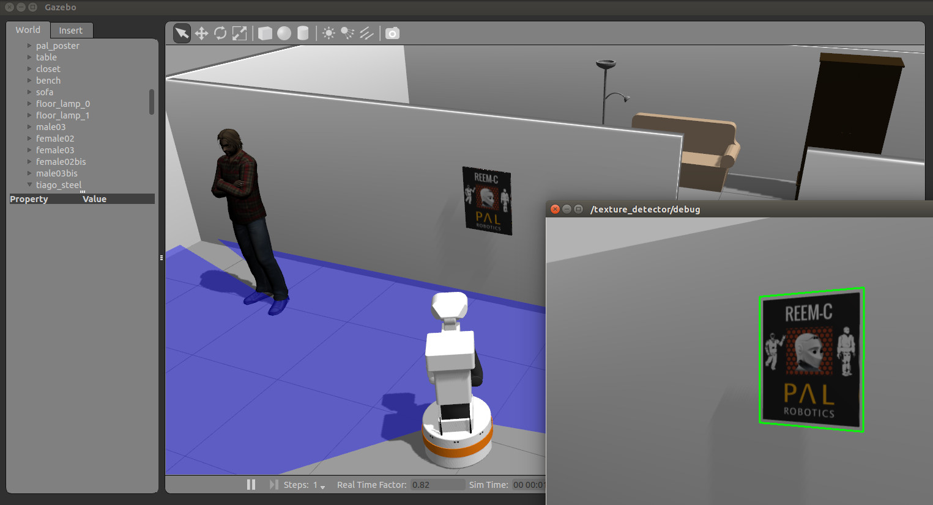Select the arrow selection mode tool
Screen dimensions: 933x505
coord(182,33)
